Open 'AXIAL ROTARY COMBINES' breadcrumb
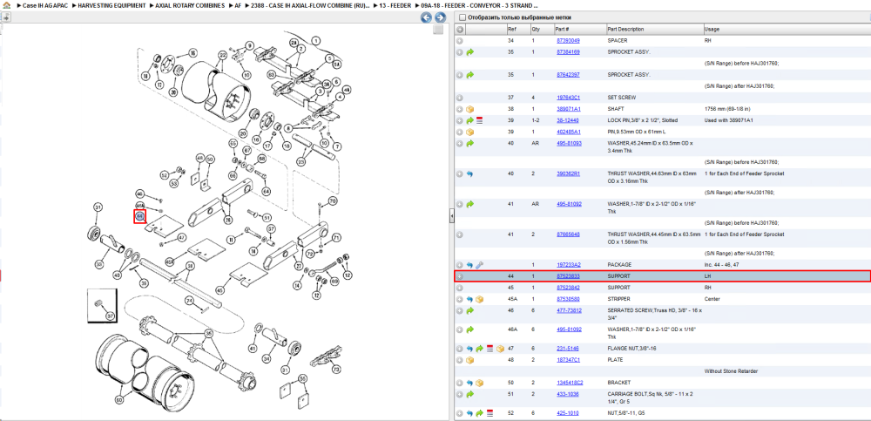Screen dimensions: 871x421 (191, 5)
